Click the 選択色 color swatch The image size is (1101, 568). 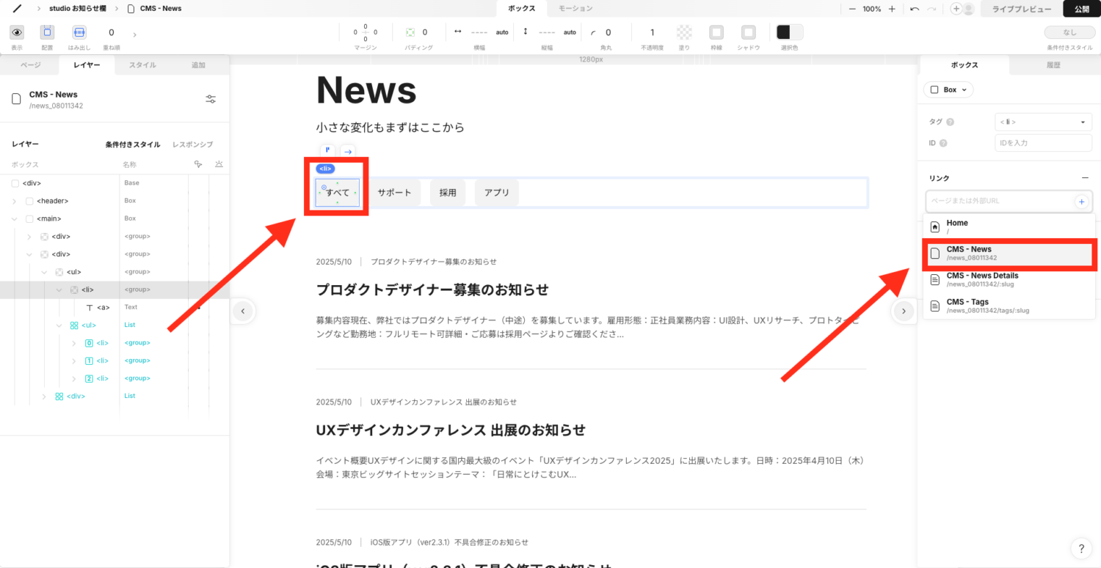(788, 32)
